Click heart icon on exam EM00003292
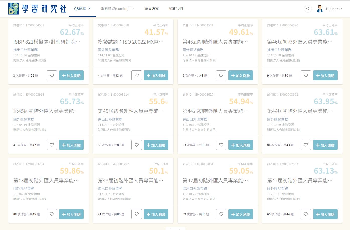The width and height of the screenshot is (350, 230). pyautogui.click(x=137, y=214)
